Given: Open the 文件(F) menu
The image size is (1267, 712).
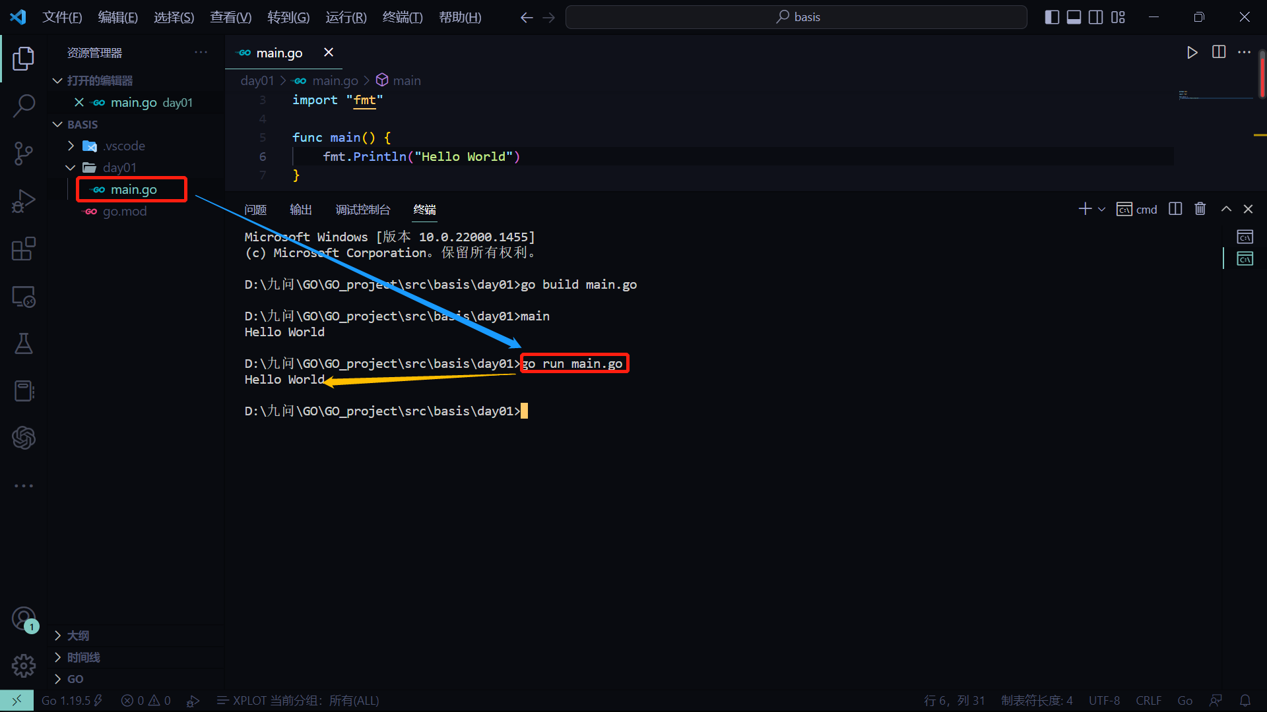Looking at the screenshot, I should pos(62,18).
